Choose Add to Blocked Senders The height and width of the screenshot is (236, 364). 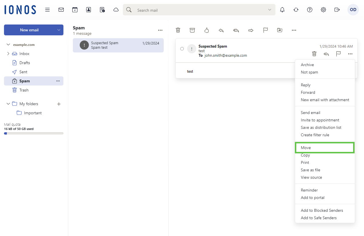pos(322,210)
